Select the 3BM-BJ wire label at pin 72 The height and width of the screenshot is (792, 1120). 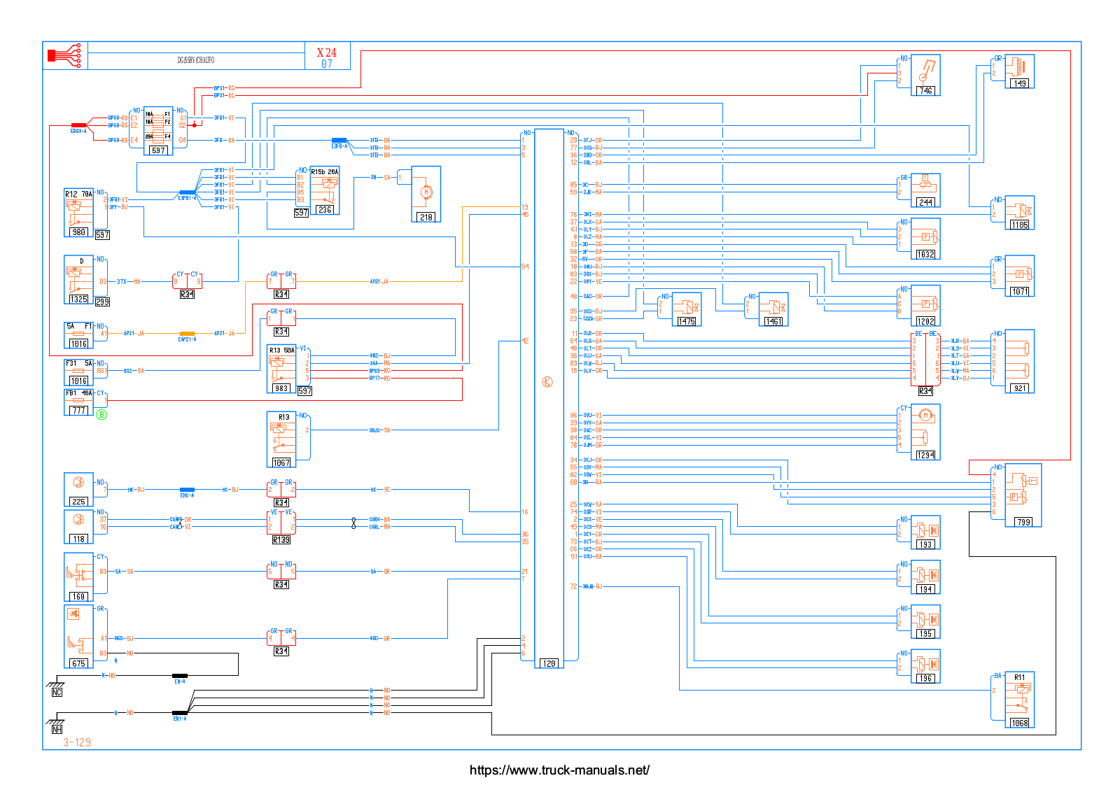(x=592, y=586)
